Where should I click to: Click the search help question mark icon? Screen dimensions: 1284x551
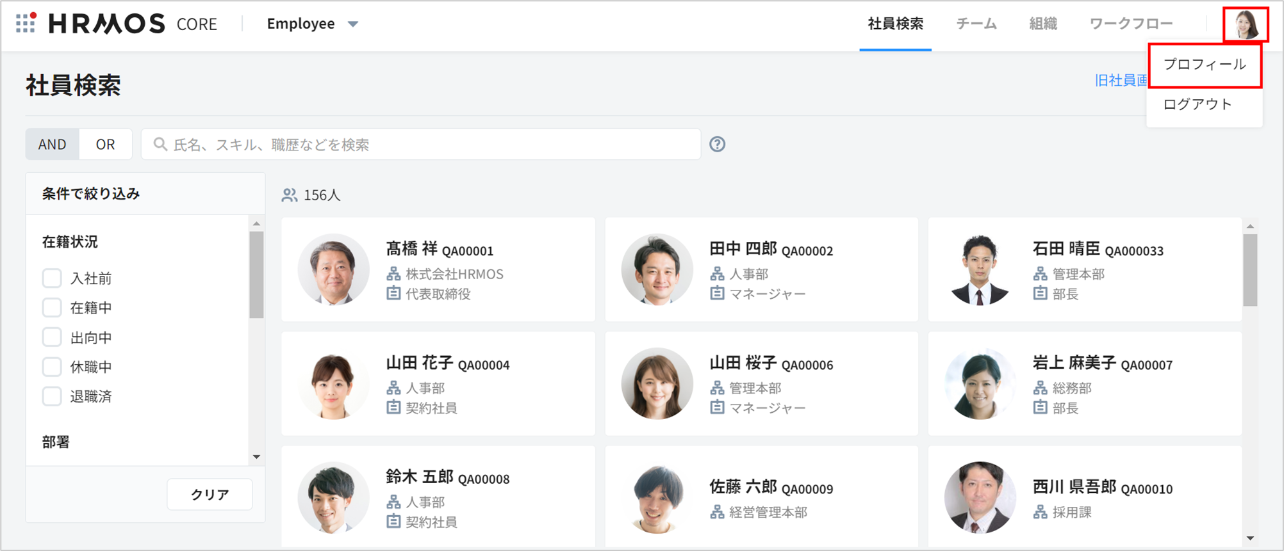[x=717, y=145]
